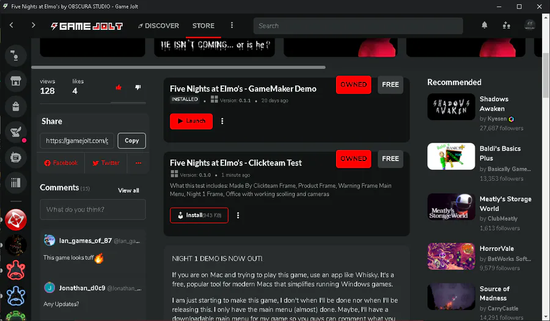Click the INSTALLED label
This screenshot has height=321, width=550.
(185, 99)
